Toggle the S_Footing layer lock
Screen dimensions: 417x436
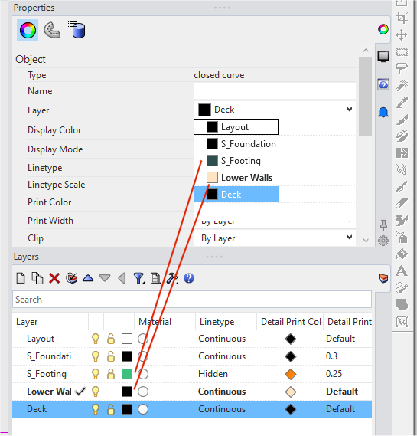click(x=111, y=374)
